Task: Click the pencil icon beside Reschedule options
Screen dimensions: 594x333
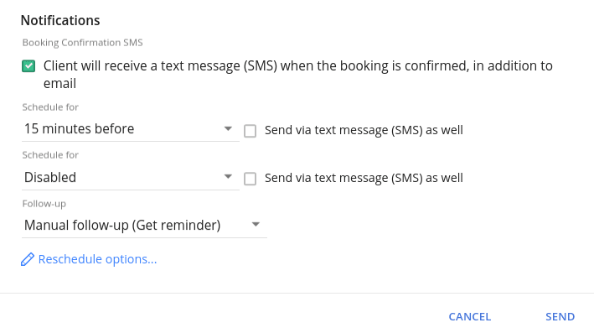Action: click(28, 259)
